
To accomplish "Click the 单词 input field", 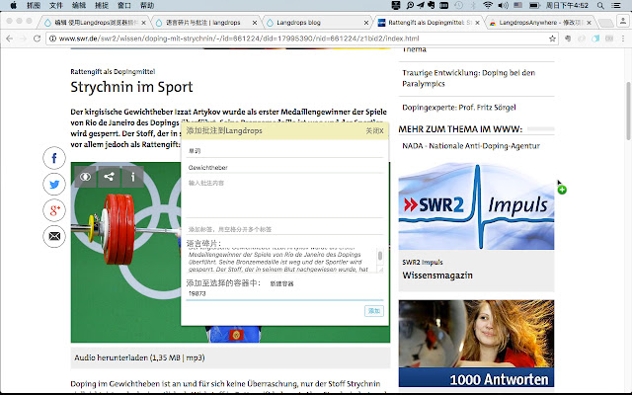I will (x=284, y=151).
